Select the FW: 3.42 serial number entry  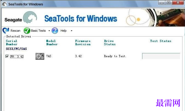[x=17, y=57]
